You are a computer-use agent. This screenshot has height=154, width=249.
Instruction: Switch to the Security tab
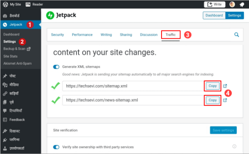pyautogui.click(x=57, y=35)
